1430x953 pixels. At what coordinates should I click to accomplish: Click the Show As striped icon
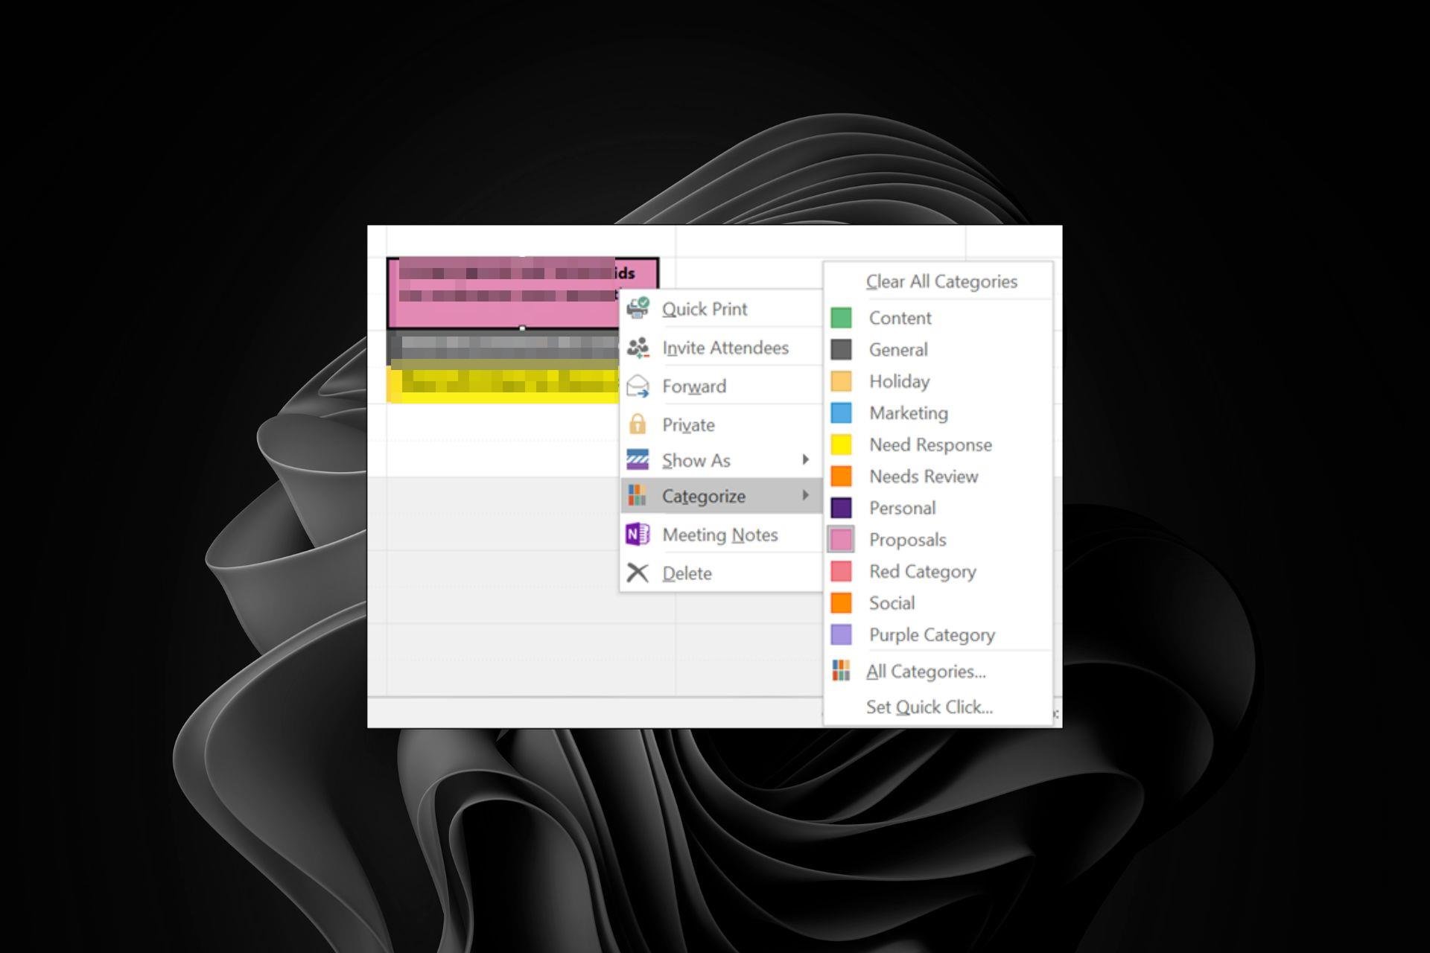638,460
